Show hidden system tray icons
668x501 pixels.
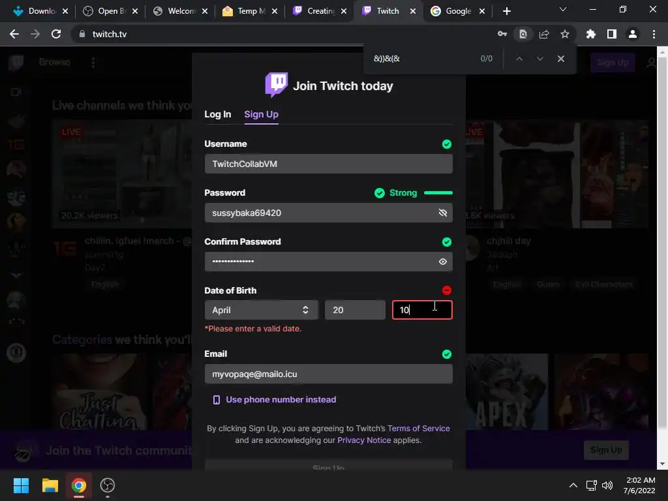[573, 485]
